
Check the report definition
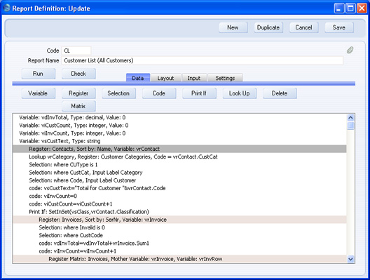[78, 74]
